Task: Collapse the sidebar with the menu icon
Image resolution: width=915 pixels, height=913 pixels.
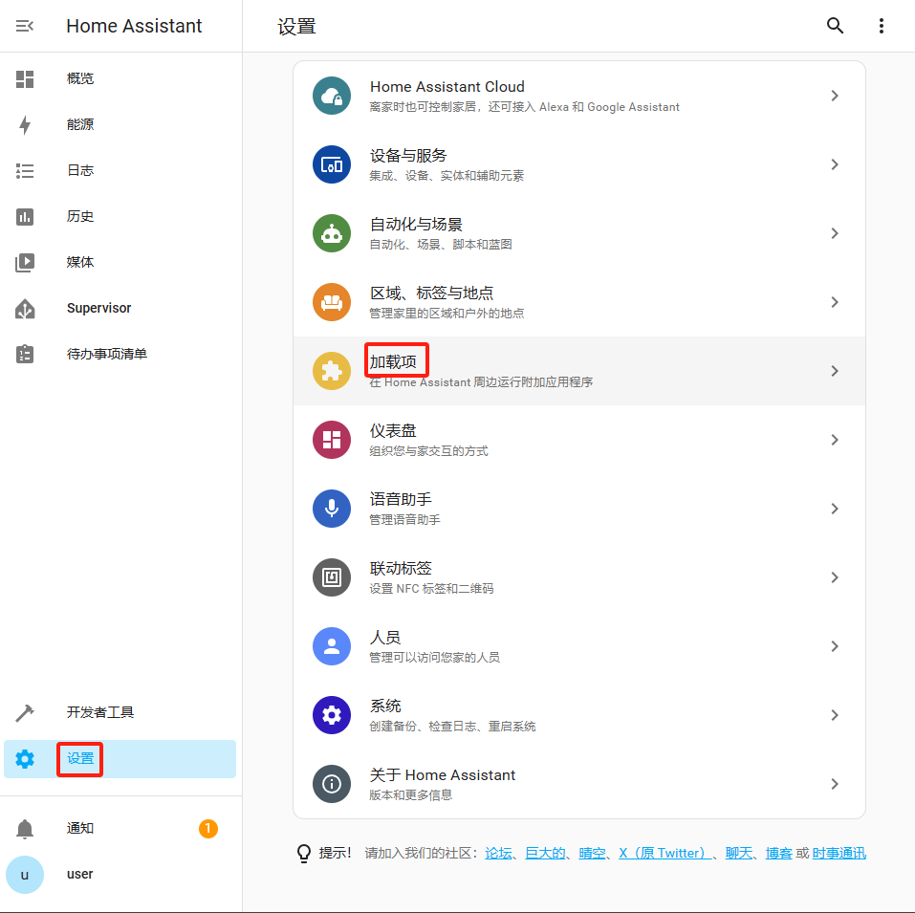Action: pos(25,26)
